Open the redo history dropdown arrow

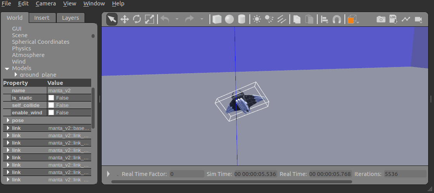point(202,19)
